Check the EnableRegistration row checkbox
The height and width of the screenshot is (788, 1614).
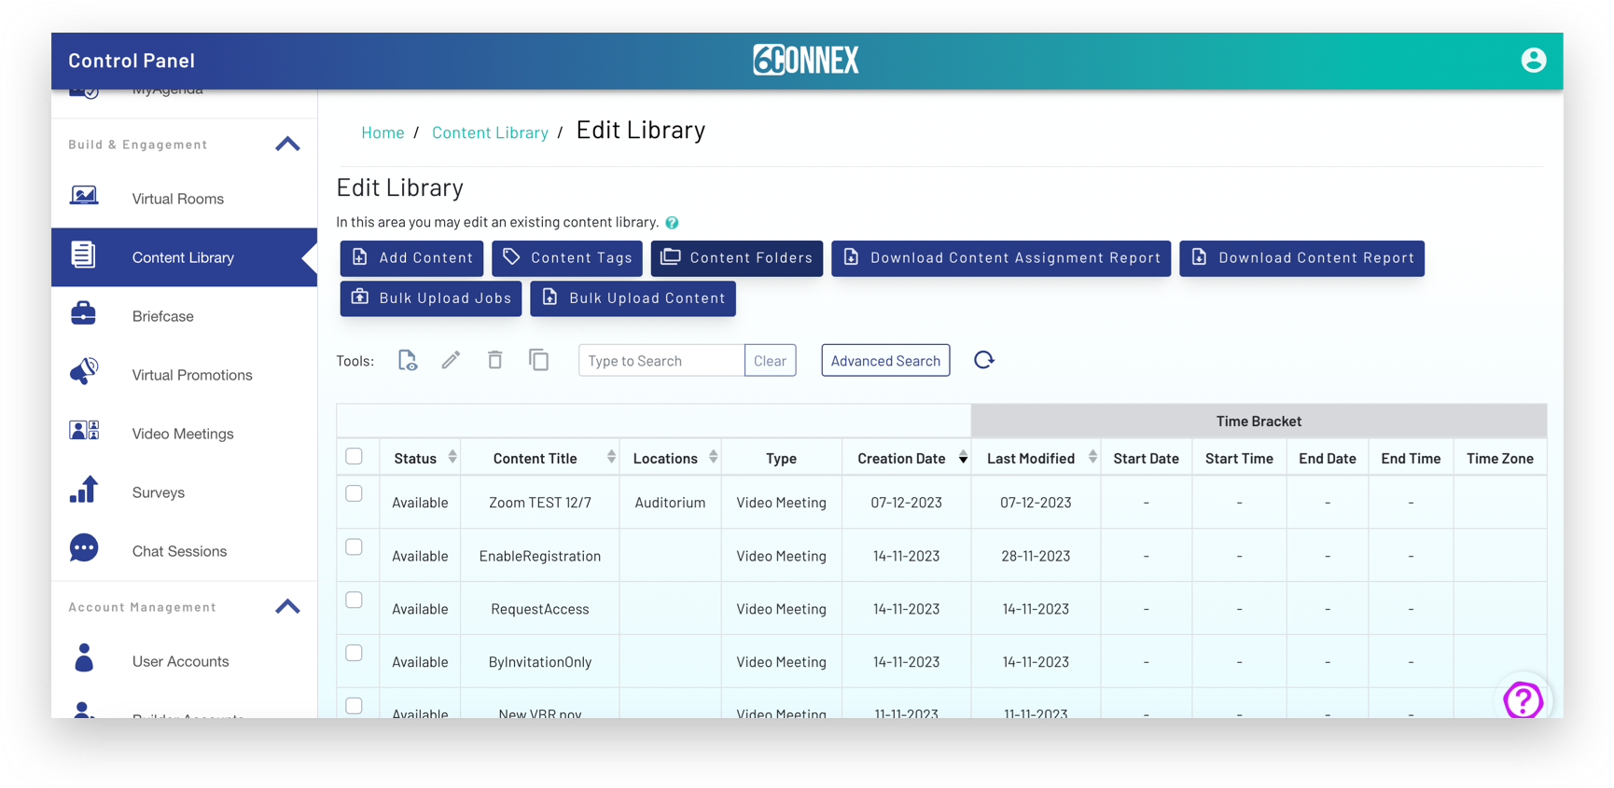click(x=354, y=546)
